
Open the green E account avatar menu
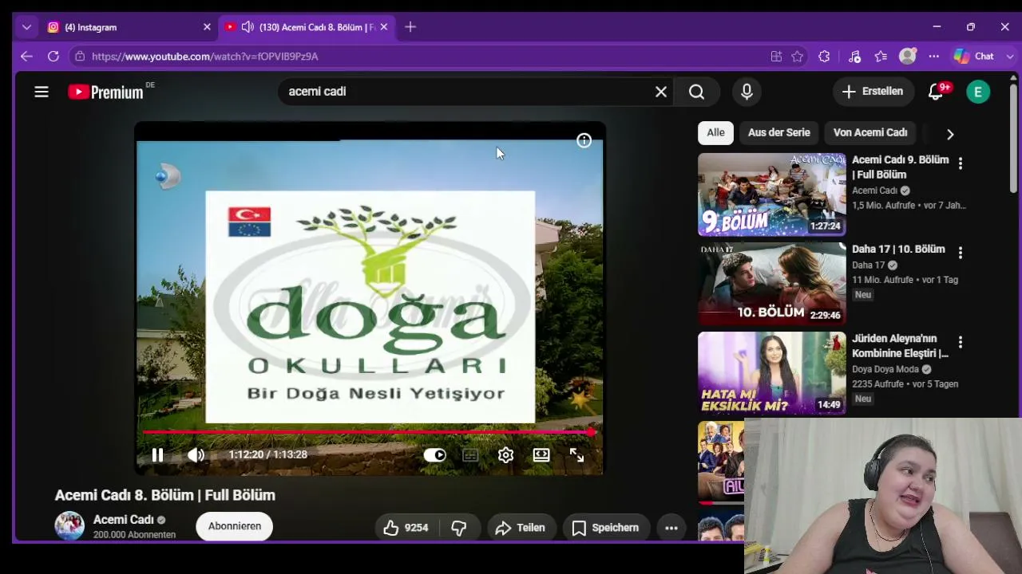(978, 92)
